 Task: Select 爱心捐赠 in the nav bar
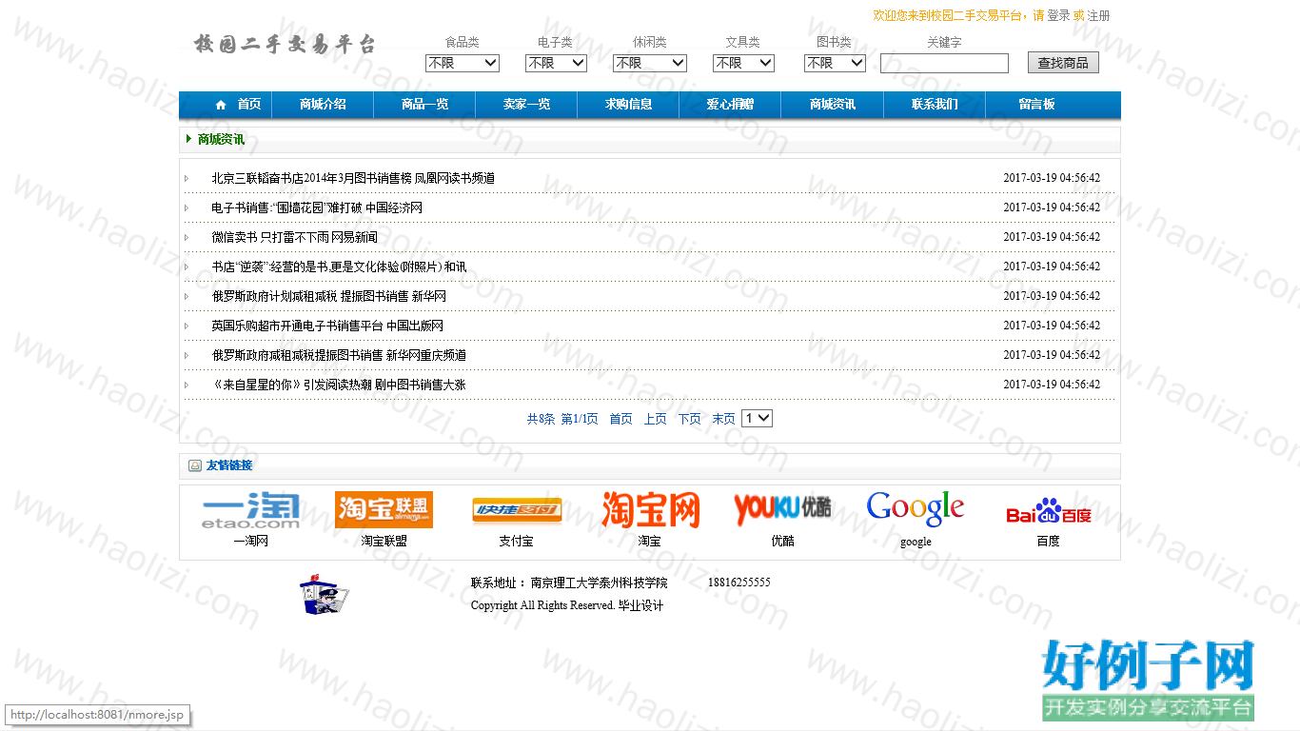tap(730, 105)
